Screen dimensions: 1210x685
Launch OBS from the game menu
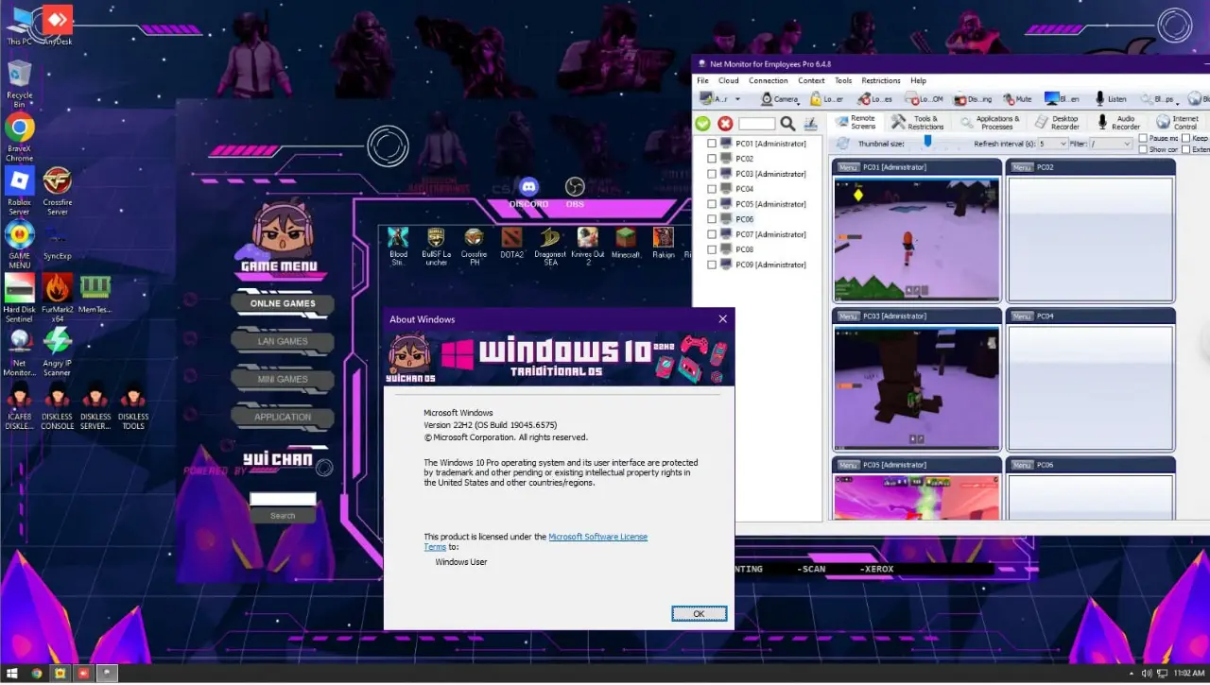(x=575, y=192)
